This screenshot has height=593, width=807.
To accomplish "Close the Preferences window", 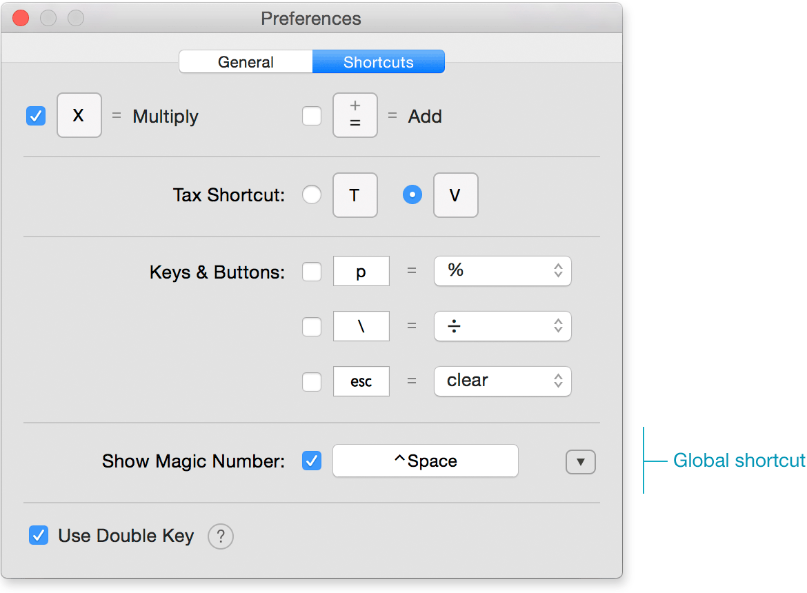I will click(21, 18).
